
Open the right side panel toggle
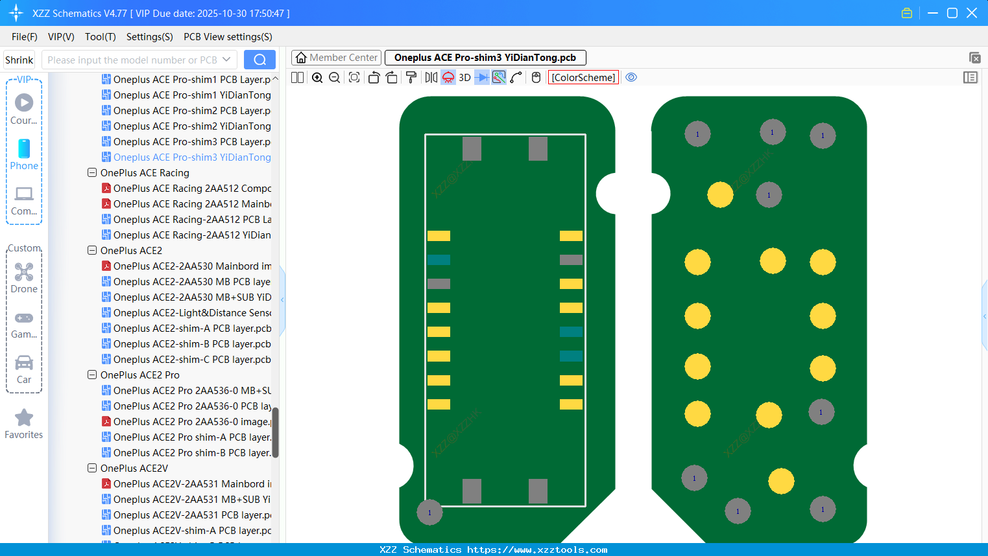pyautogui.click(x=970, y=78)
